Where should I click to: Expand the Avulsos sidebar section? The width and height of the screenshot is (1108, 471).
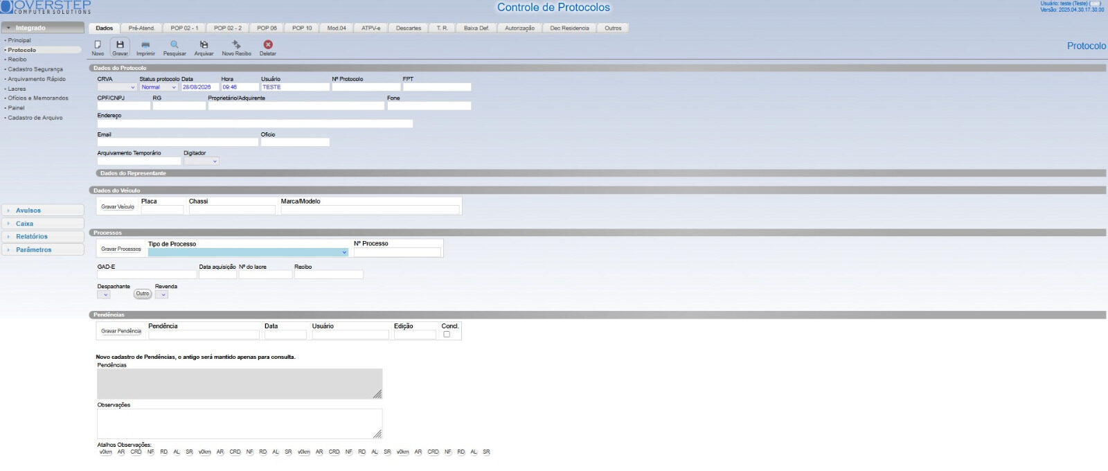[42, 211]
